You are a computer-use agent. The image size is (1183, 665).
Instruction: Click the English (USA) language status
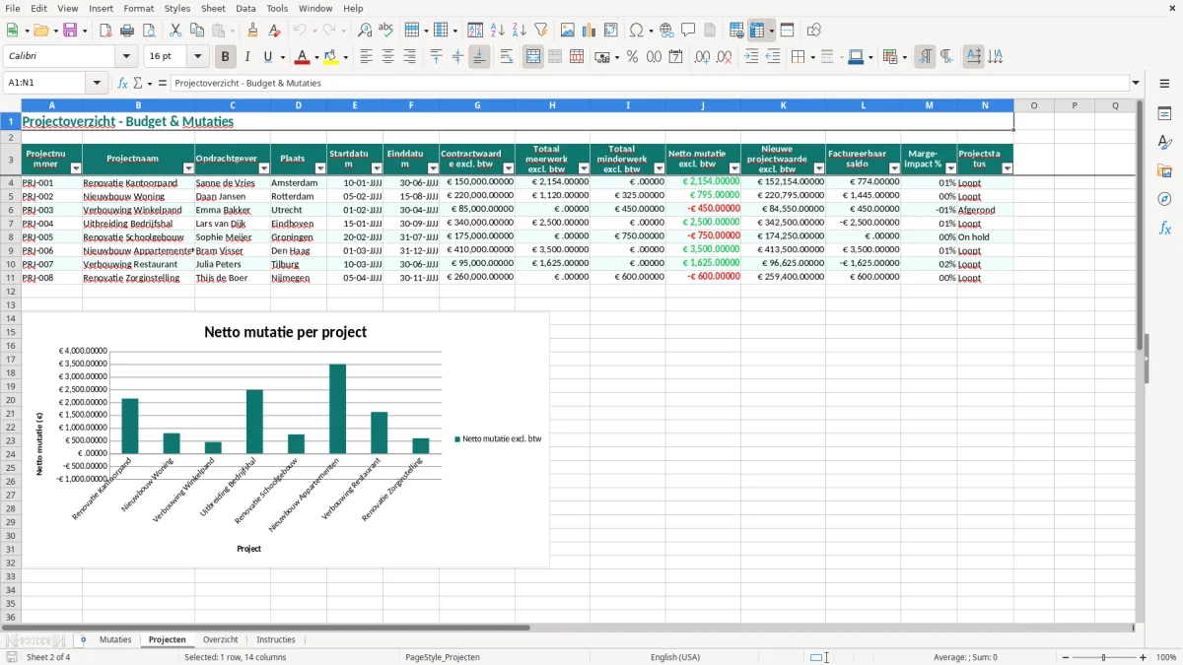pos(675,657)
